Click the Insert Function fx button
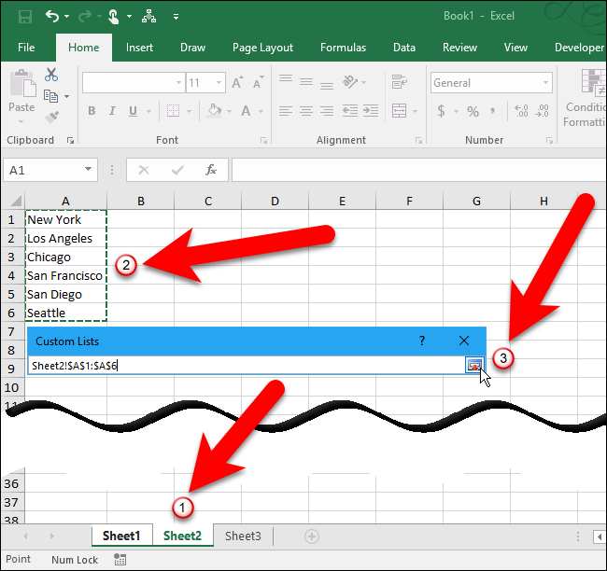The image size is (607, 571). pyautogui.click(x=211, y=170)
